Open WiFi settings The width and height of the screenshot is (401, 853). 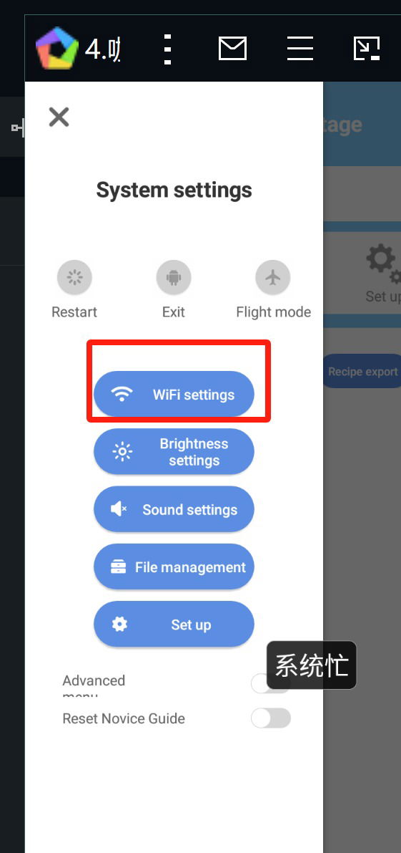[x=174, y=395]
